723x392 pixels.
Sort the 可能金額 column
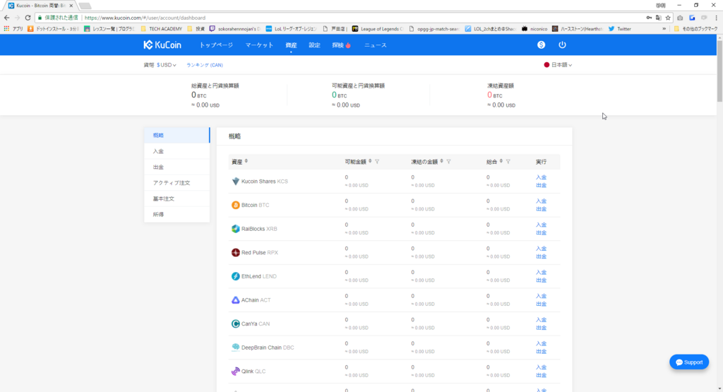pyautogui.click(x=370, y=162)
